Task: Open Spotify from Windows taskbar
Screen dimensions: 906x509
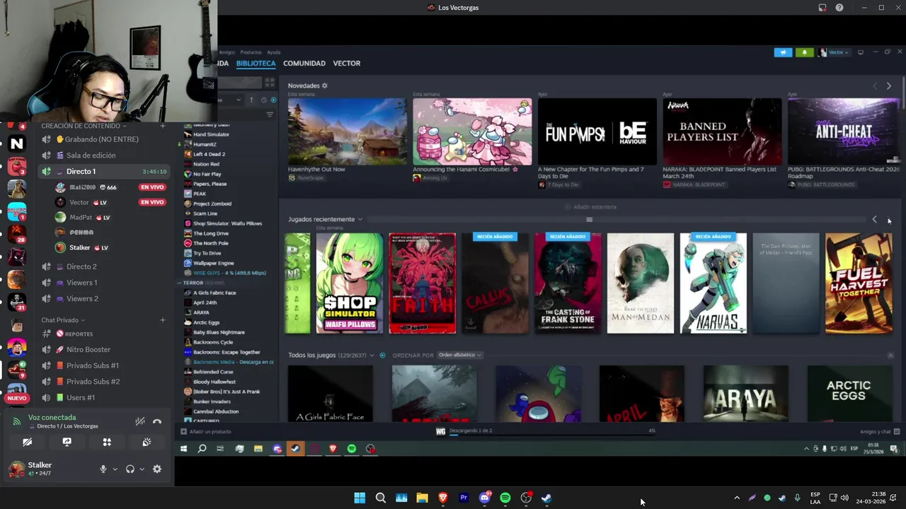Action: [505, 498]
